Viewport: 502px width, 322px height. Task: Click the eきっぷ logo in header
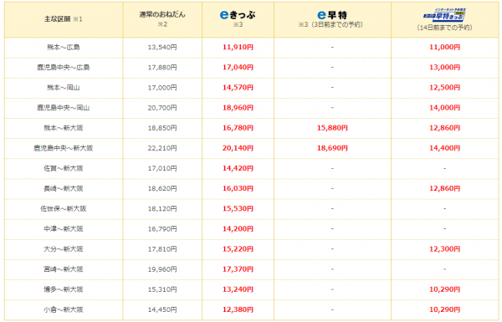238,15
